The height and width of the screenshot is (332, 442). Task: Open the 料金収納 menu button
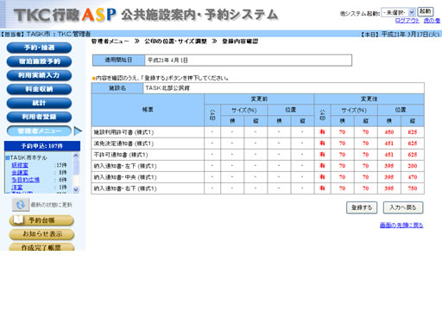(x=39, y=89)
